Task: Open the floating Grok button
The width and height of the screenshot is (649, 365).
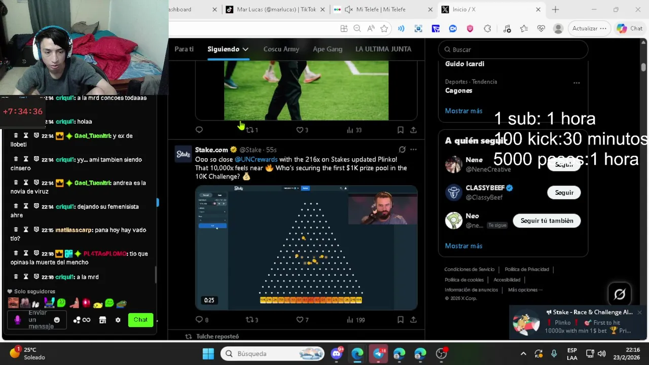Action: [x=620, y=294]
